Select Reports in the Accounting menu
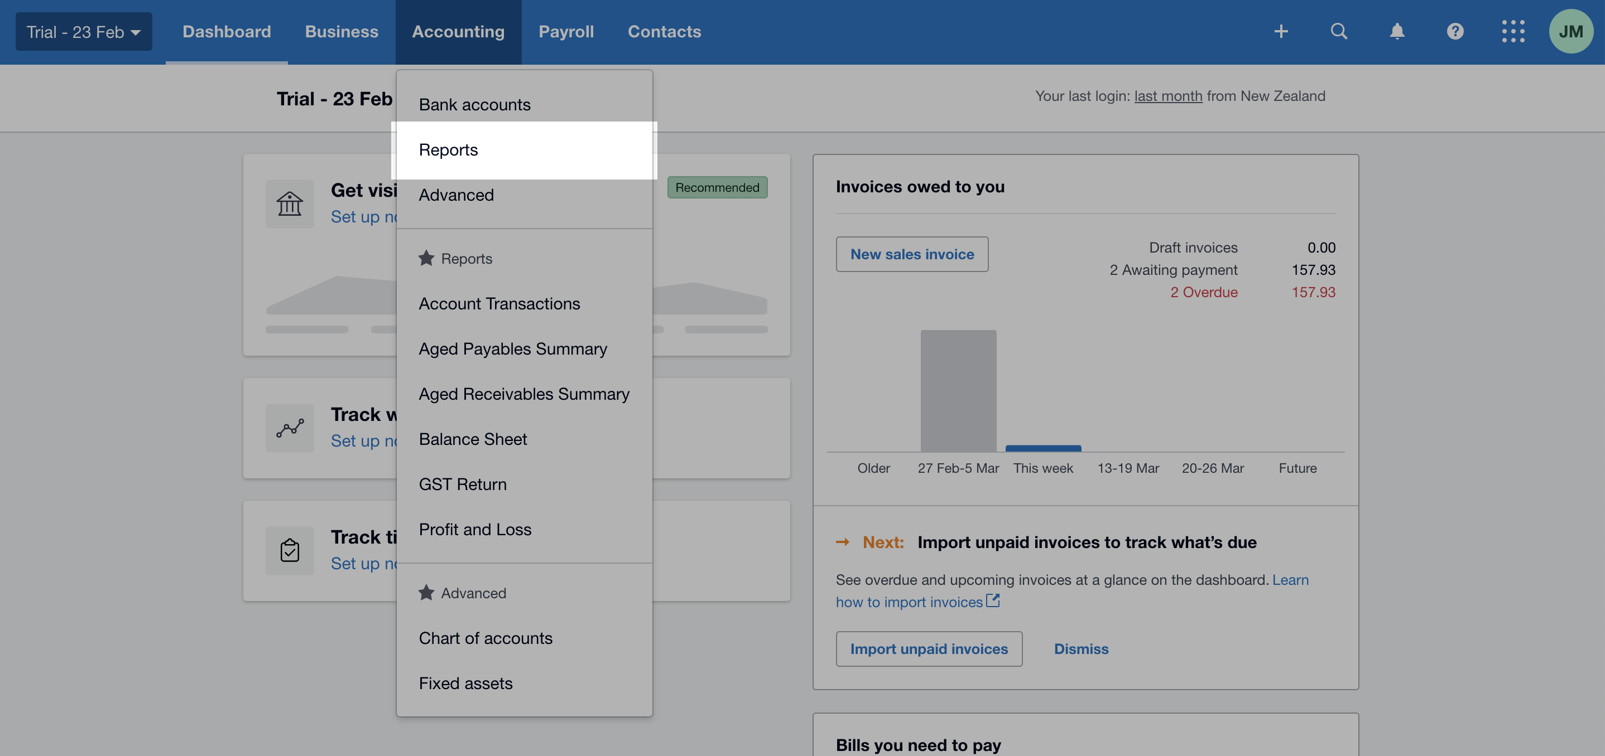This screenshot has height=756, width=1605. [x=449, y=150]
